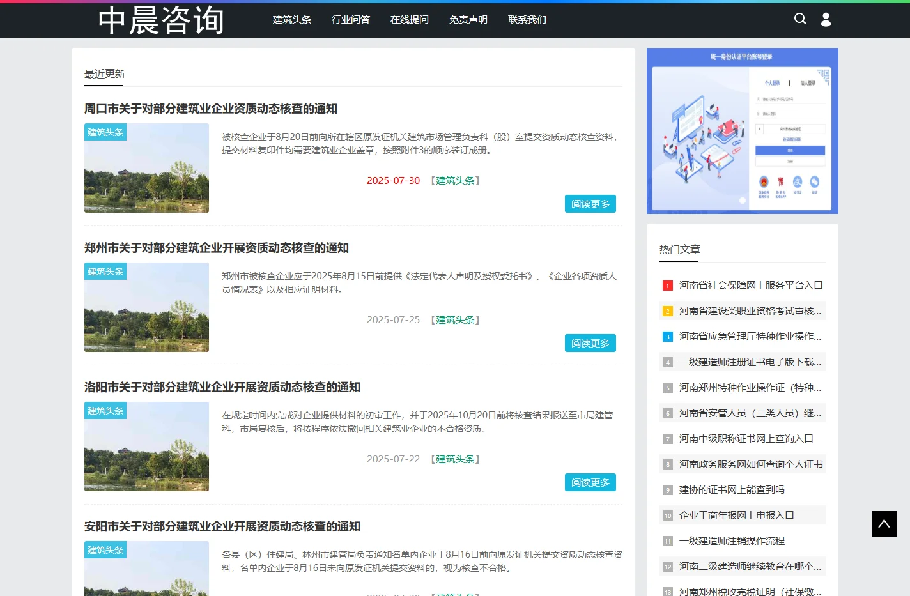The image size is (910, 596).
Task: Click the 热门文章 sidebar heading
Action: click(x=680, y=249)
